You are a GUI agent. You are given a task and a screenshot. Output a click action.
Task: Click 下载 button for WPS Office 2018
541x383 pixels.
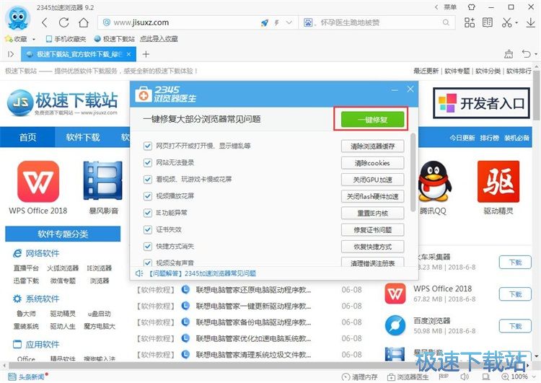click(x=515, y=294)
